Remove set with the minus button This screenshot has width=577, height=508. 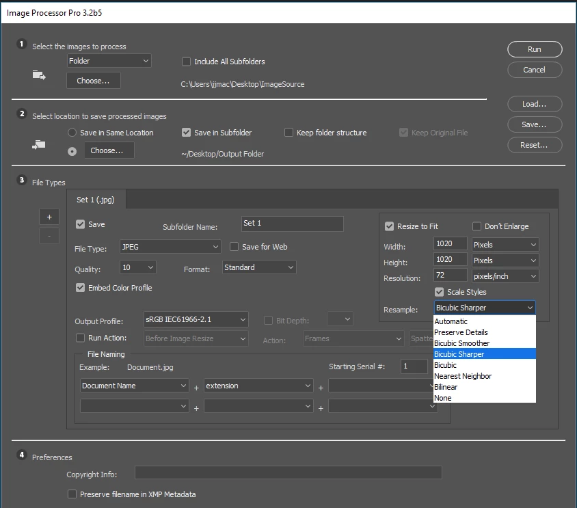click(x=49, y=236)
